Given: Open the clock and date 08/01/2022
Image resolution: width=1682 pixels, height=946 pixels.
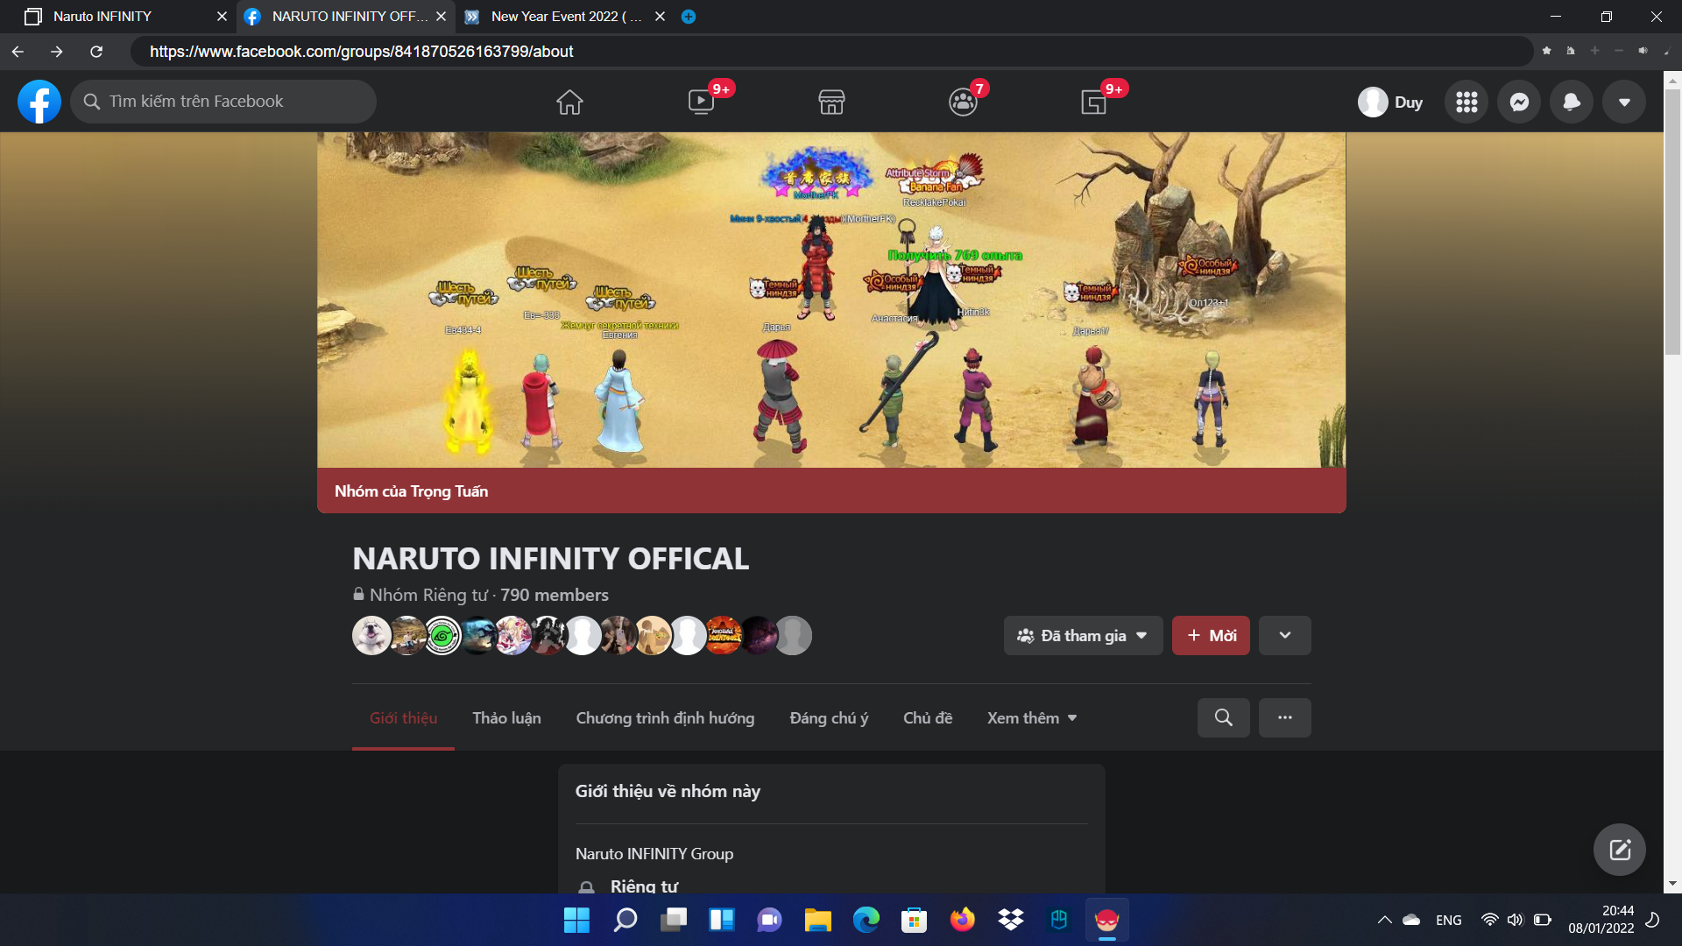Looking at the screenshot, I should [1601, 920].
